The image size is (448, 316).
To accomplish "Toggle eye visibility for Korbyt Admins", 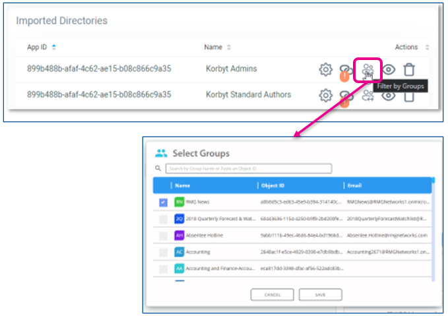I will 389,69.
